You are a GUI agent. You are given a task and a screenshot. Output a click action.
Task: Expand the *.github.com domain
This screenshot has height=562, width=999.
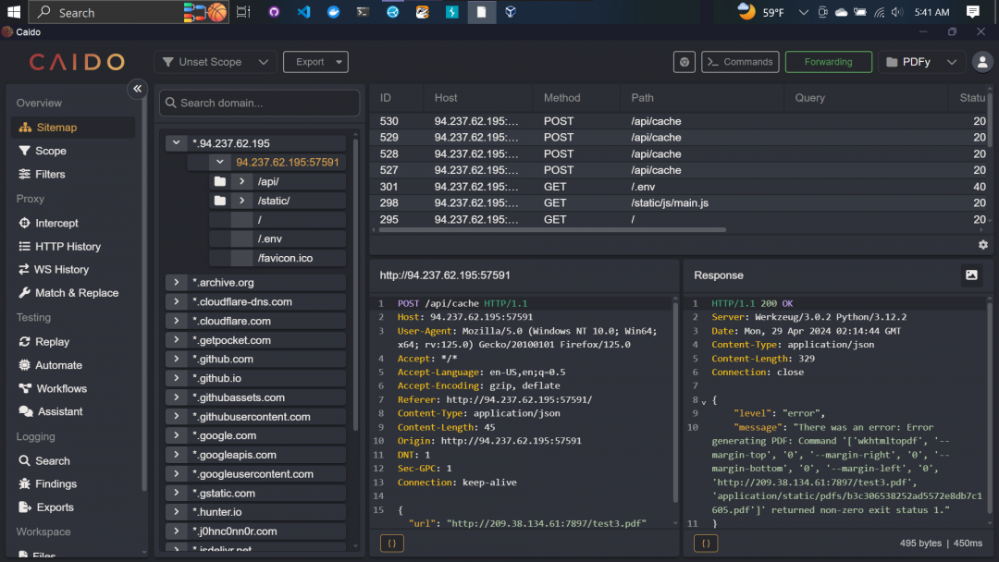[177, 359]
